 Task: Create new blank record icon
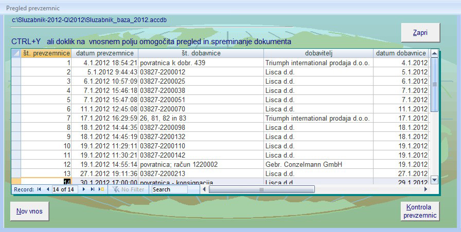101,189
